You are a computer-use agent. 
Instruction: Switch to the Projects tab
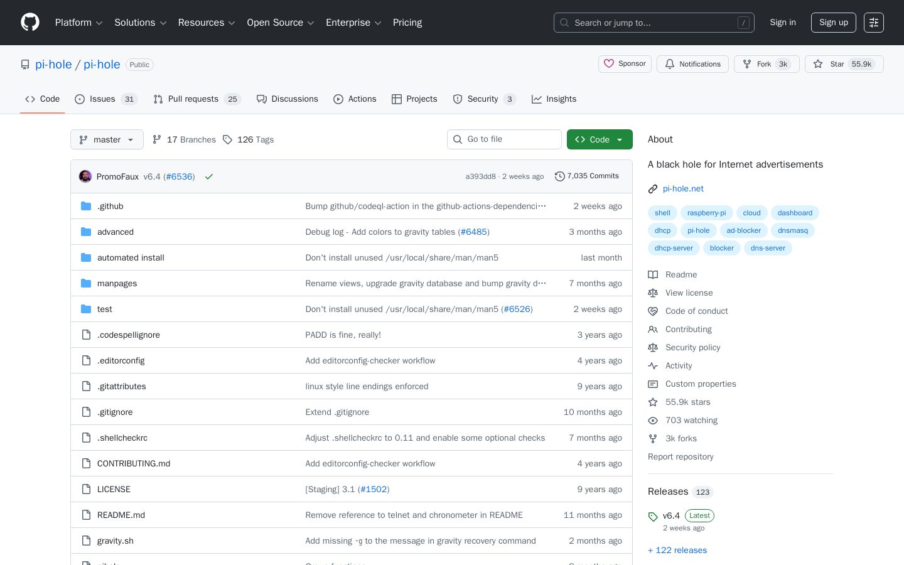414,99
